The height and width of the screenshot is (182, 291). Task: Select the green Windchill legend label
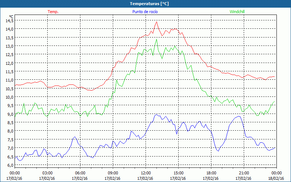pos(237,12)
